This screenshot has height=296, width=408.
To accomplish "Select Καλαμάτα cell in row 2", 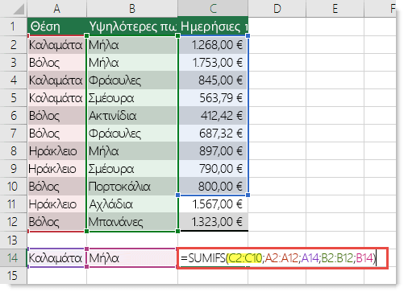I will tap(56, 45).
